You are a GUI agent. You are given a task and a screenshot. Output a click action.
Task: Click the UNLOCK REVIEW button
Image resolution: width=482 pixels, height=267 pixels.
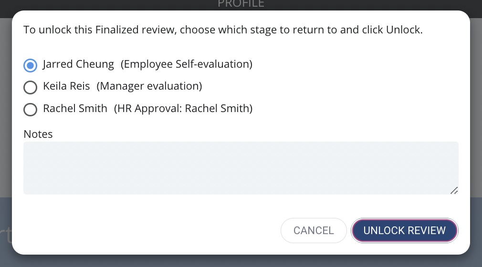pos(404,230)
